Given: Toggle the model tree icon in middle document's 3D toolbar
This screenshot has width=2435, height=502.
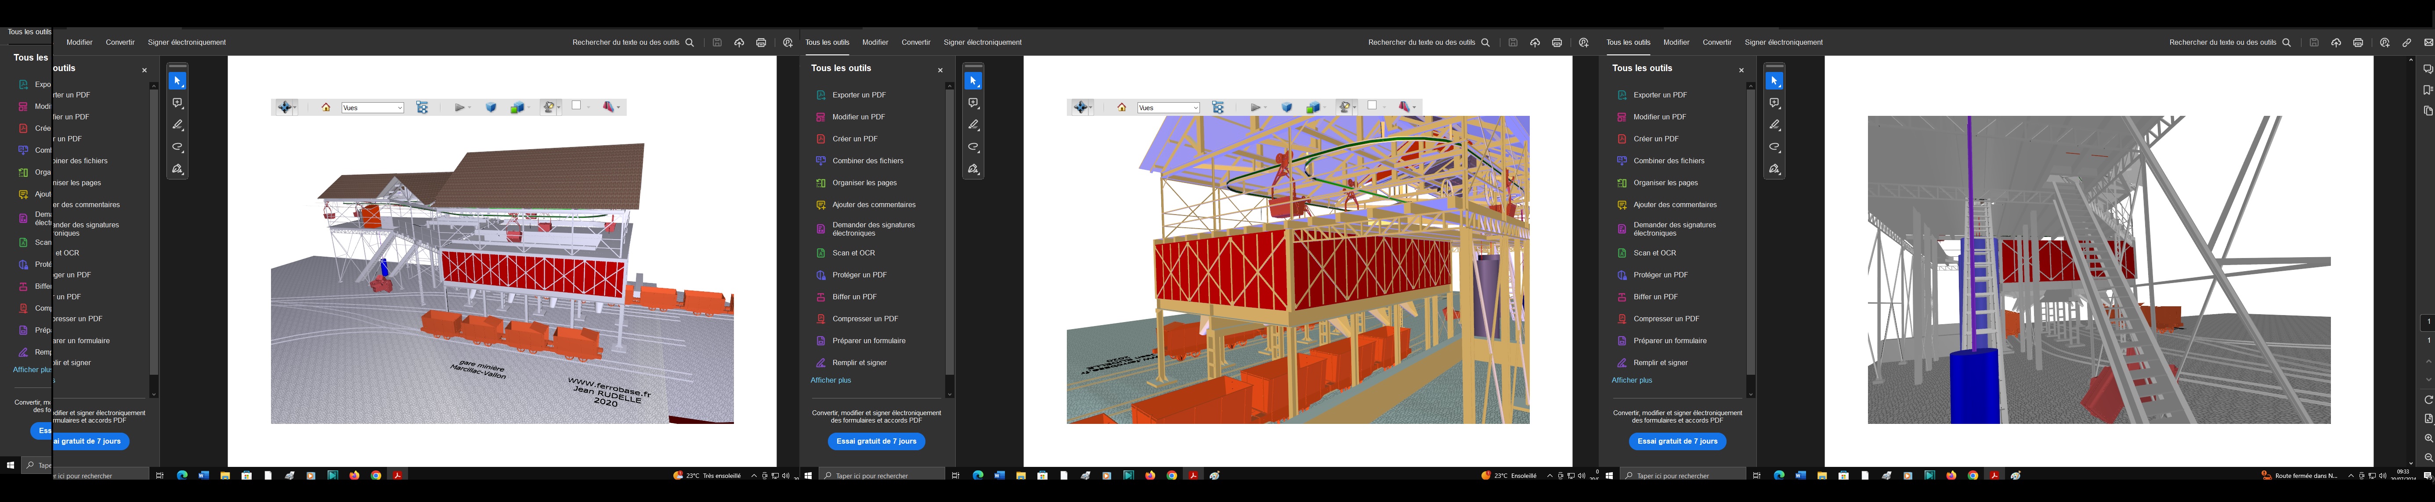Looking at the screenshot, I should tap(1218, 108).
